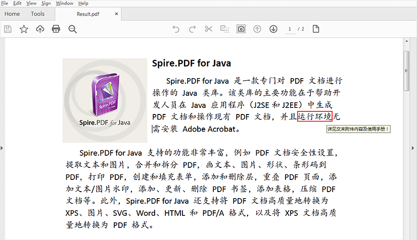Viewport: 417px width, 240px height.
Task: Click the total pages '/ 2' label
Action: [301, 29]
